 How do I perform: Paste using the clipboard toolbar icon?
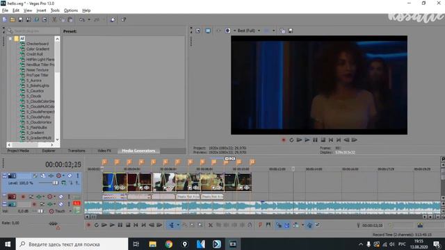click(70, 19)
